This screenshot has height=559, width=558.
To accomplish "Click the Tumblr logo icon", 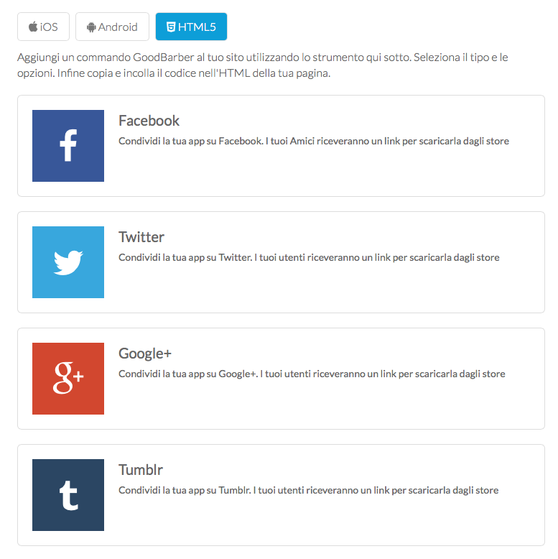I will coord(68,495).
